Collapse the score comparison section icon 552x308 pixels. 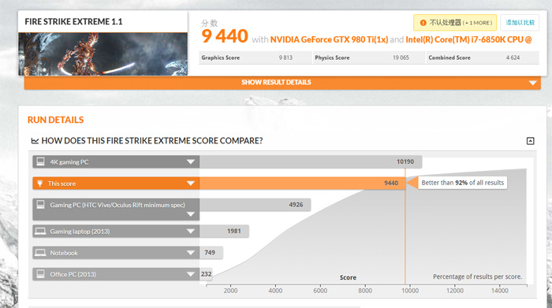pyautogui.click(x=530, y=141)
